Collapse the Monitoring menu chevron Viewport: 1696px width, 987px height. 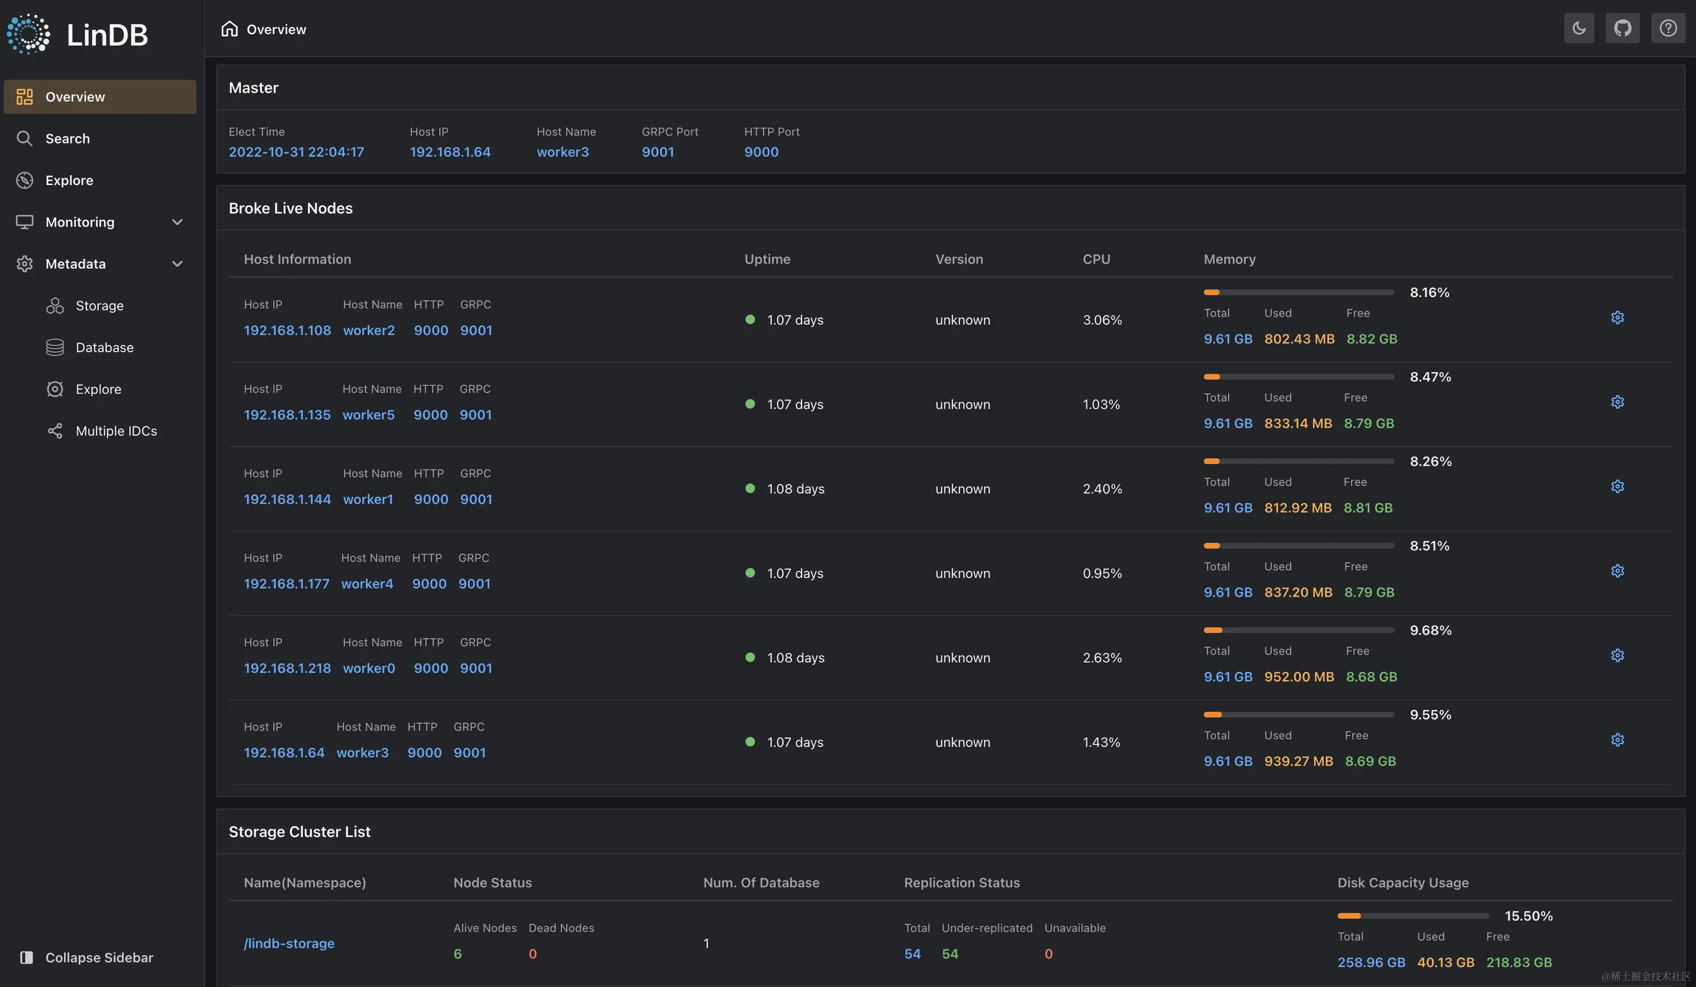click(177, 222)
